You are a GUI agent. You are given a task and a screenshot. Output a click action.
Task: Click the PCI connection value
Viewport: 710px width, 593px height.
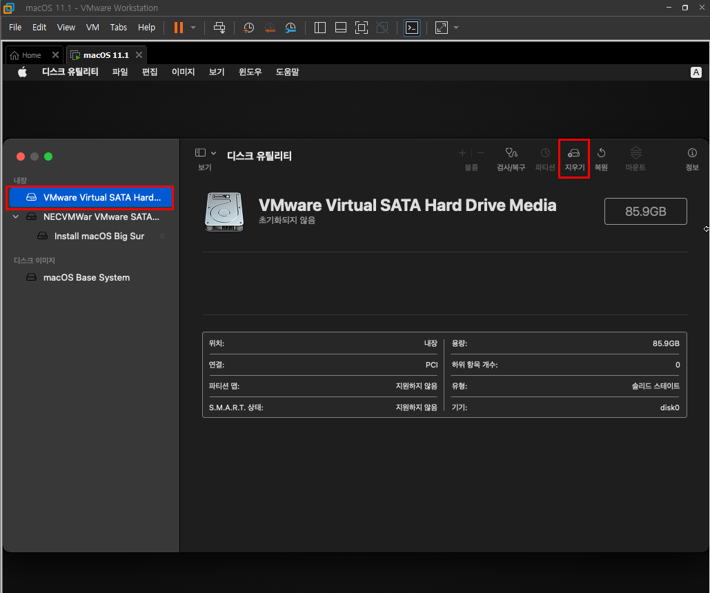(x=431, y=365)
